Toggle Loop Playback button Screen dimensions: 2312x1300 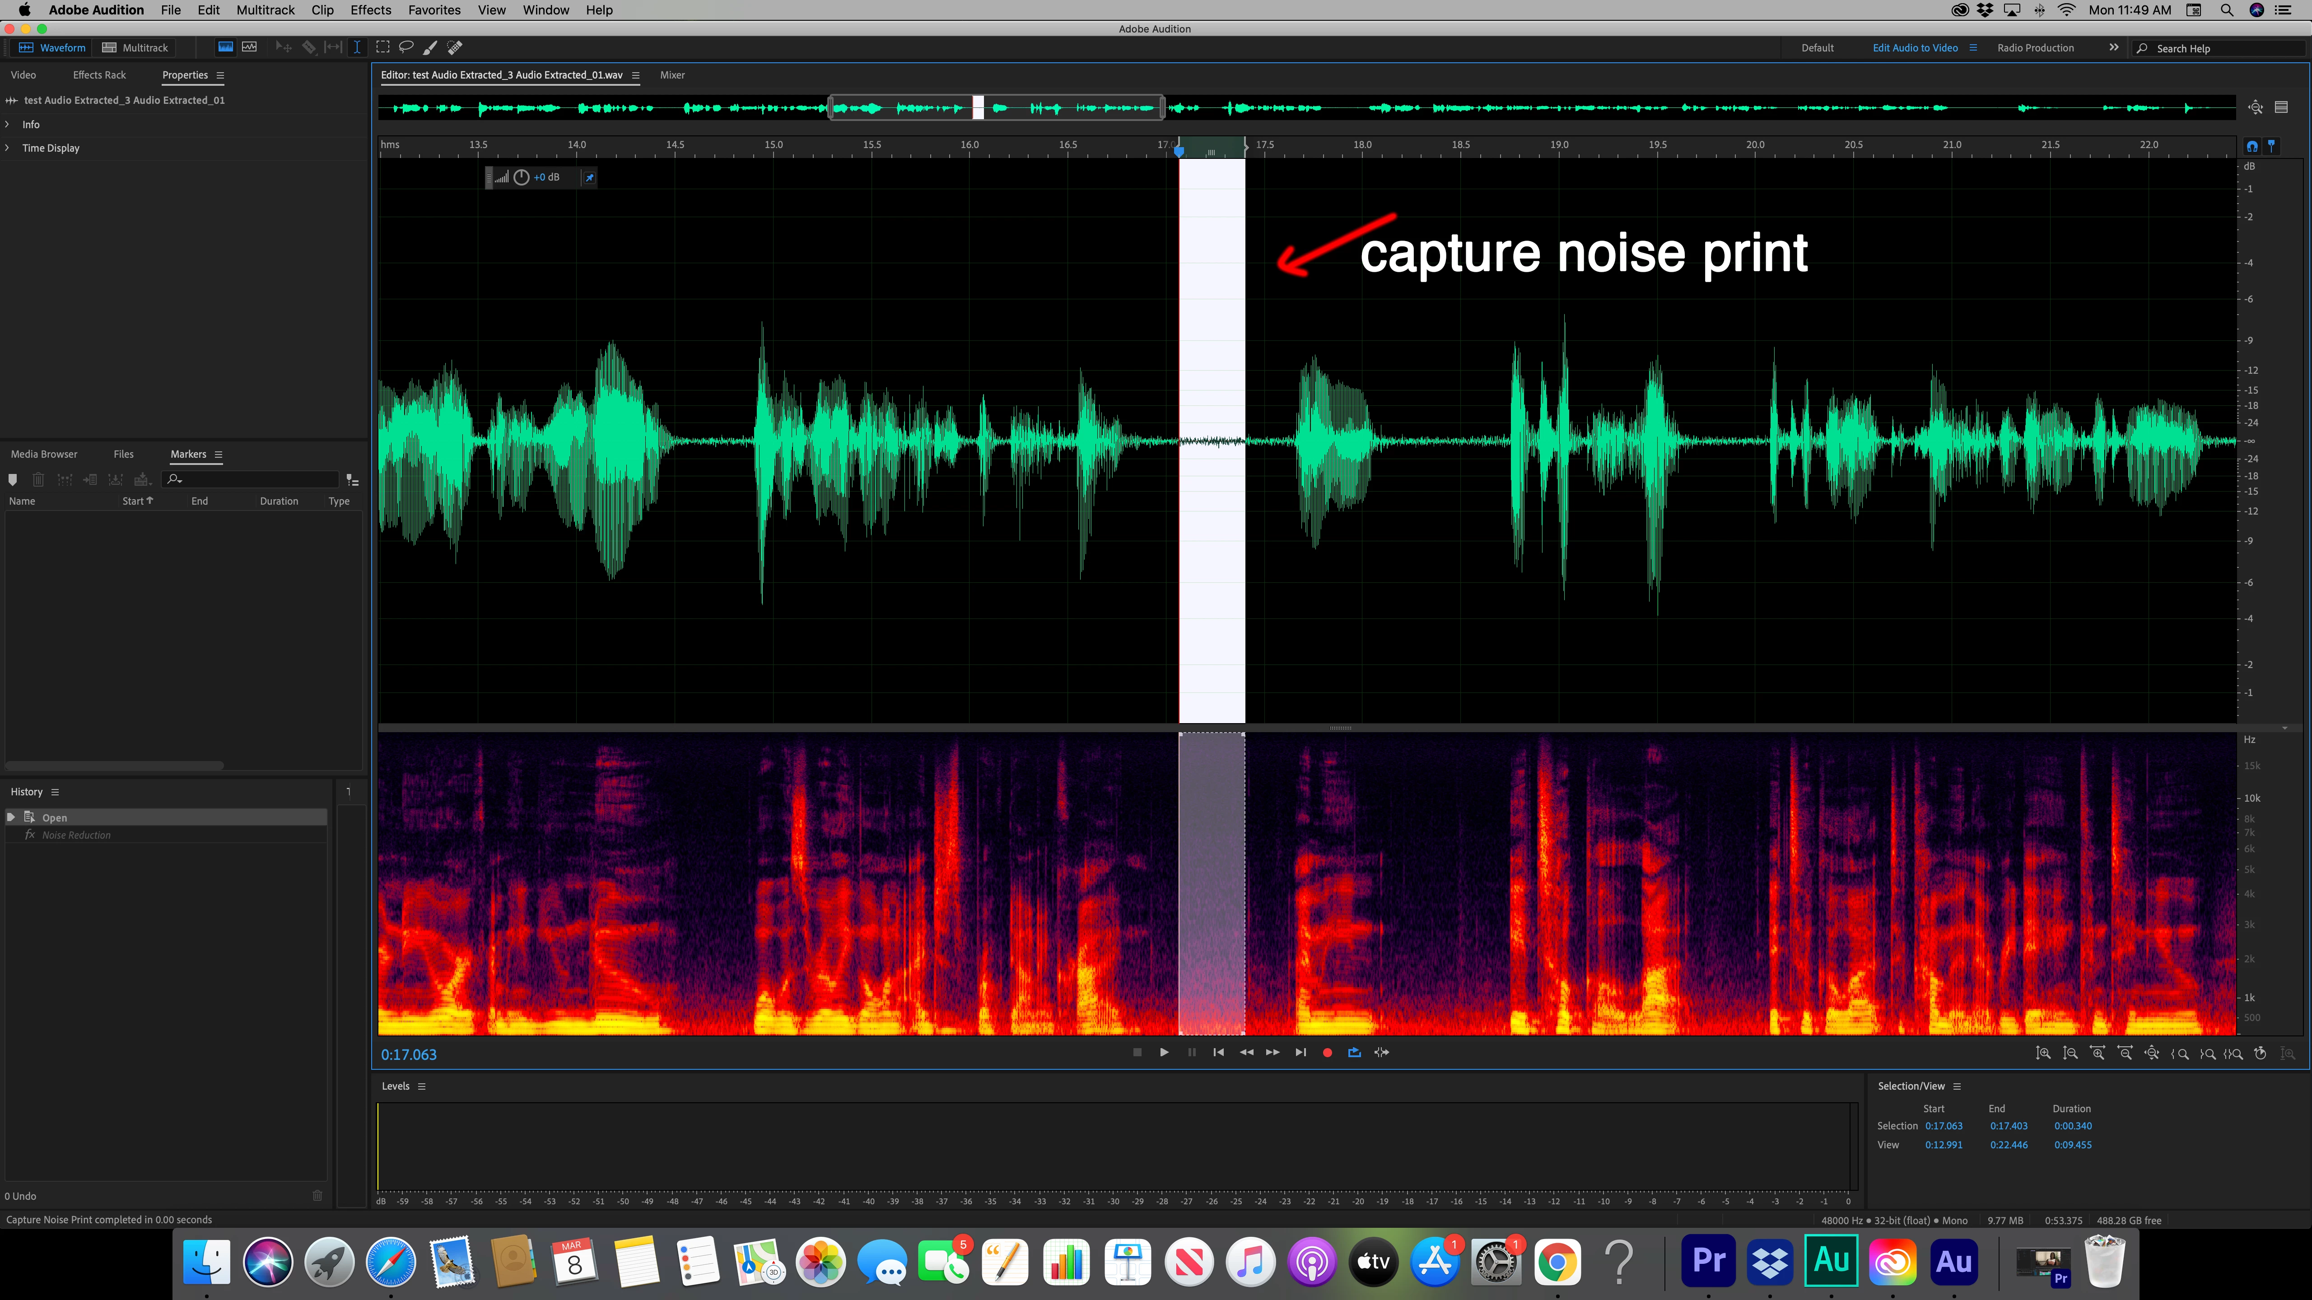pyautogui.click(x=1354, y=1052)
